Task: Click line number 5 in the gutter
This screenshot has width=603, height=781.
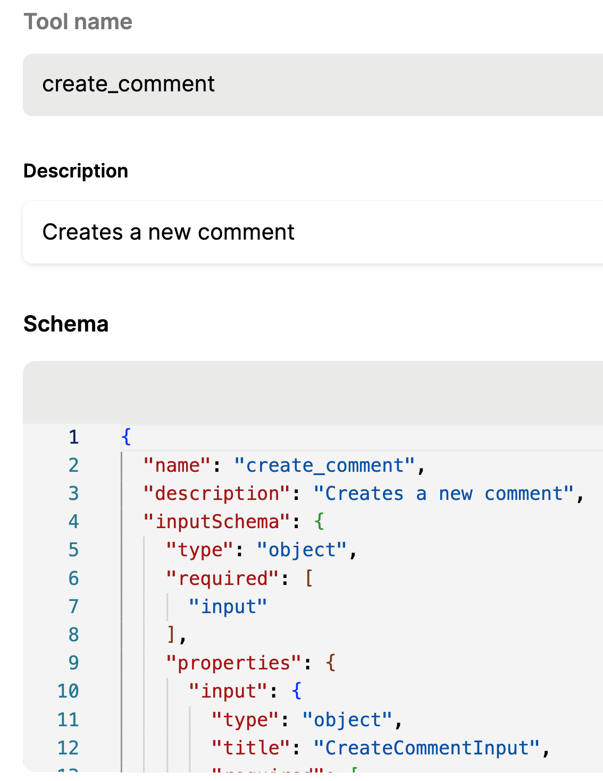Action: point(73,550)
